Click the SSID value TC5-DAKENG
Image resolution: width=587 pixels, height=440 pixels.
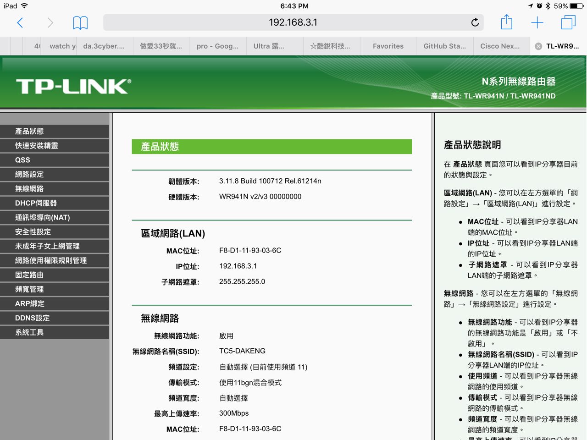tap(242, 351)
